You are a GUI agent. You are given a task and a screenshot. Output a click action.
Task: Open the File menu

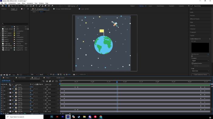click(x=2, y=3)
